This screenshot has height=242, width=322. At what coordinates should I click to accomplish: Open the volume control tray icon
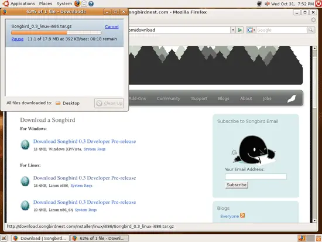click(x=267, y=4)
